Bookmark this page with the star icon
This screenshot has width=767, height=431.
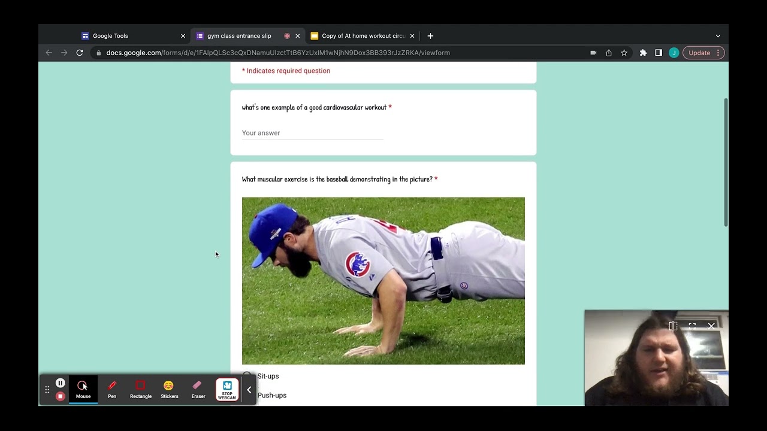pos(624,53)
